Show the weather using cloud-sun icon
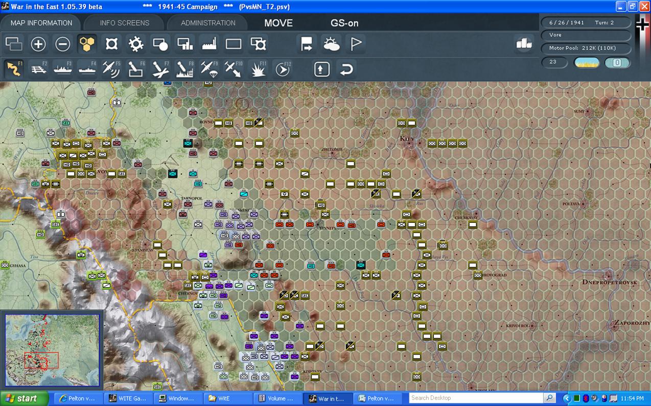 pos(331,44)
